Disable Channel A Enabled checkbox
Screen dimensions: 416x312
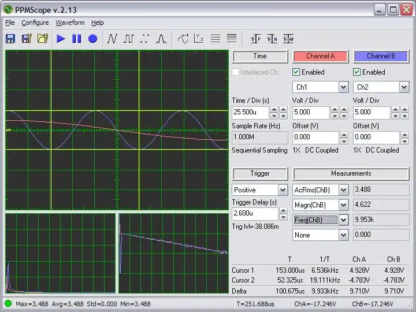[x=296, y=72]
